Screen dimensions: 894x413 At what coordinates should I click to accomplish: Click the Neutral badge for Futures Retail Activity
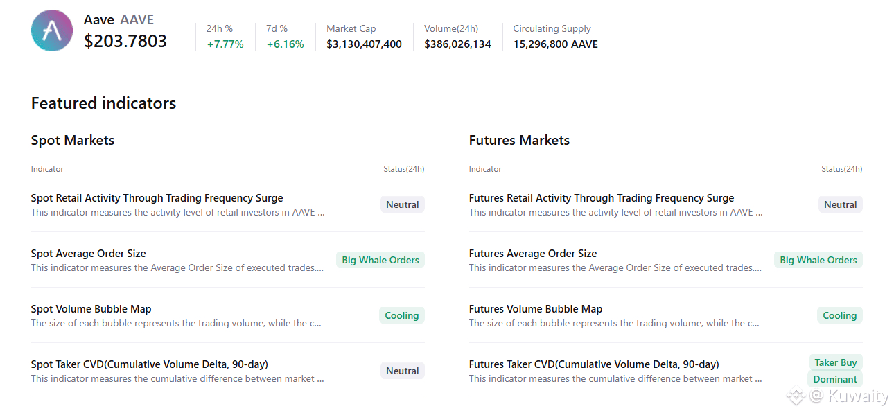coord(840,204)
